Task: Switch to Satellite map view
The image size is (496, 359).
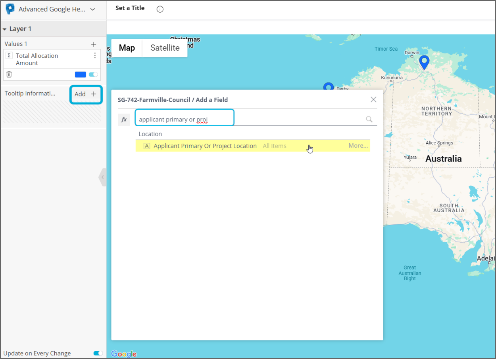Action: (x=165, y=48)
